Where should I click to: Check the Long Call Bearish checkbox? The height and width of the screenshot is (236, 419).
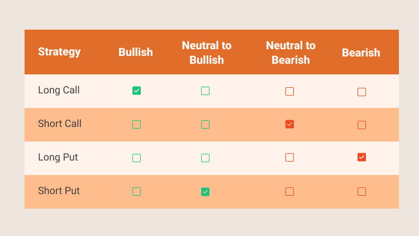pyautogui.click(x=361, y=92)
